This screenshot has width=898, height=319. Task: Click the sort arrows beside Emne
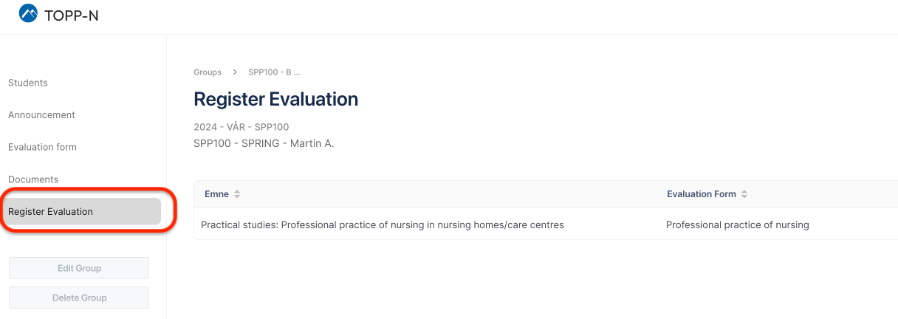[237, 194]
